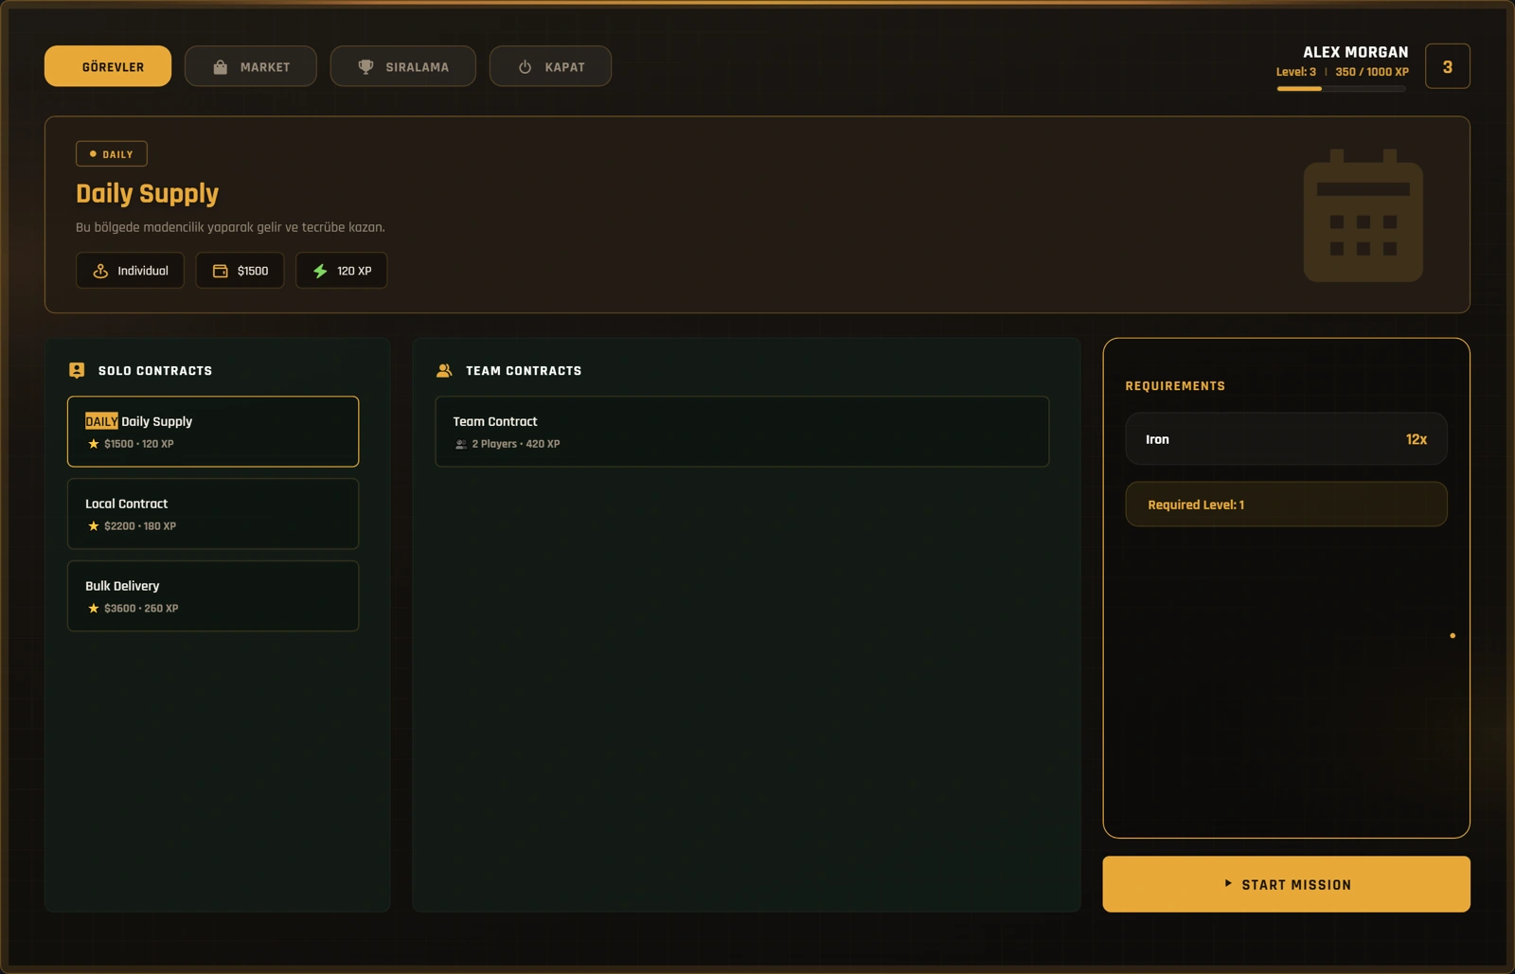Click the players icon in Team Contract card
Viewport: 1515px width, 974px height.
461,444
